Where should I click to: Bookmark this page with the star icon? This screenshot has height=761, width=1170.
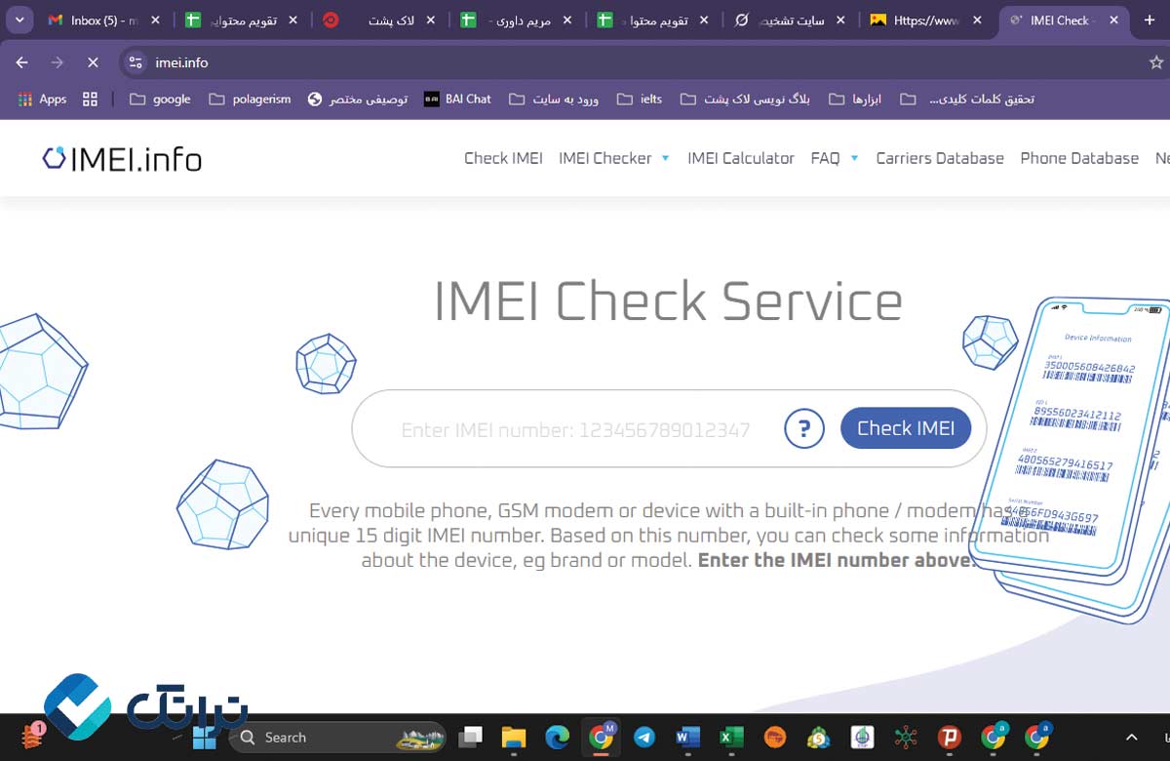point(1156,62)
